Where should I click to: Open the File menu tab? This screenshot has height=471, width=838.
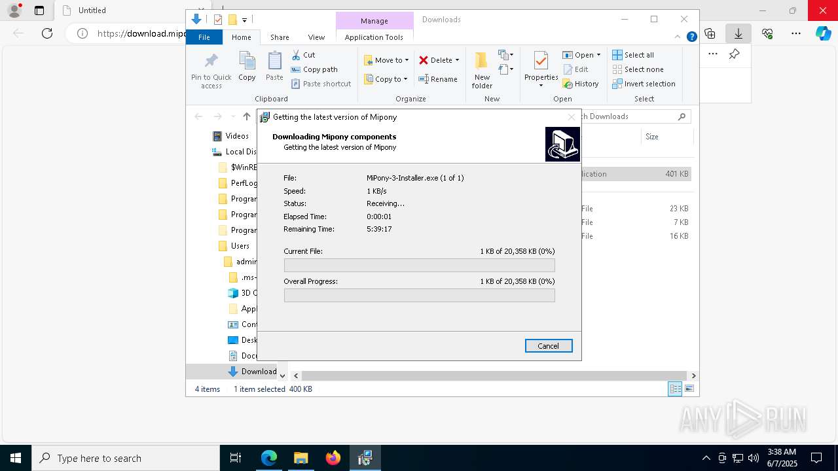point(204,37)
